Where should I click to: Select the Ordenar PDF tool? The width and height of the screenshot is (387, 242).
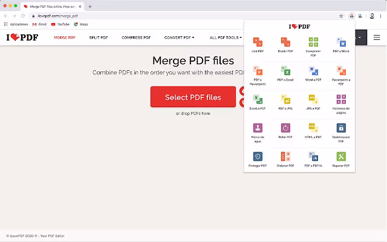click(x=285, y=160)
